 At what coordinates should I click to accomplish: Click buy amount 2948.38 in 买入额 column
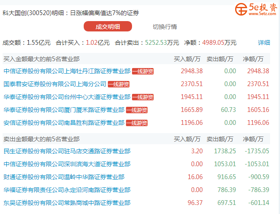(x=192, y=71)
